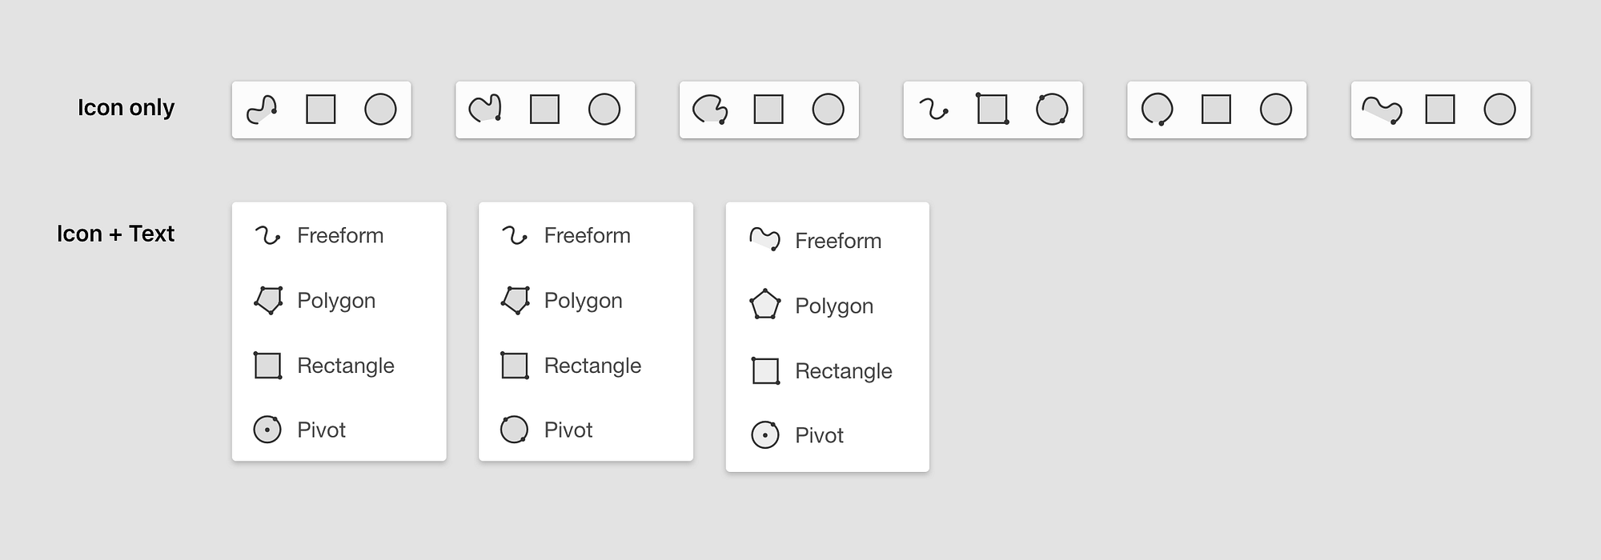Click the Pivot icon without a center dot

click(x=514, y=430)
